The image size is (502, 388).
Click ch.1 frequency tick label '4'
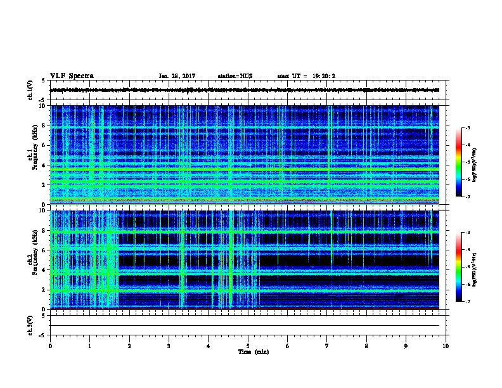[44, 165]
